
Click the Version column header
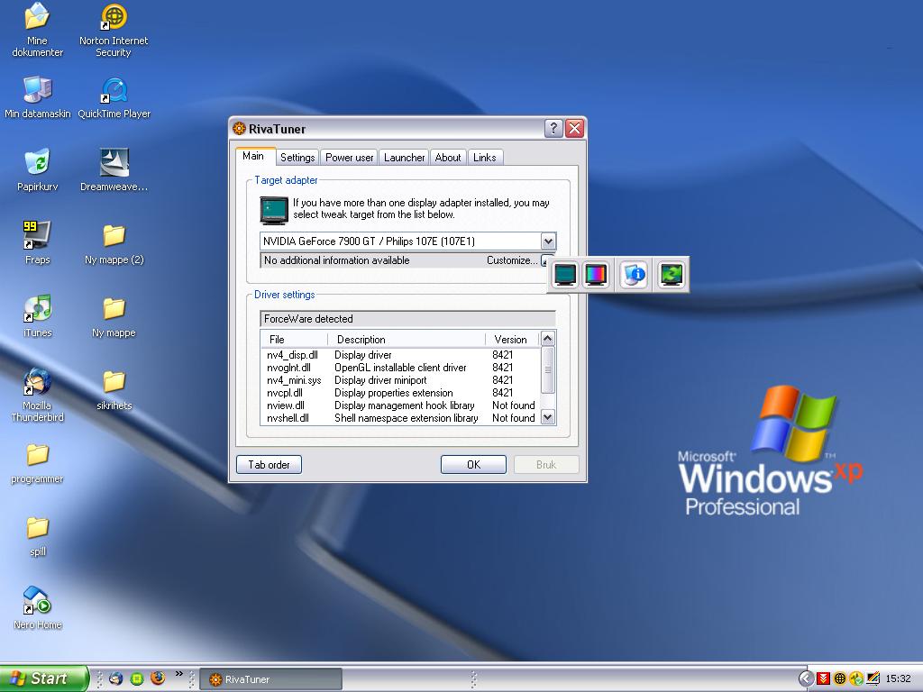tap(512, 340)
